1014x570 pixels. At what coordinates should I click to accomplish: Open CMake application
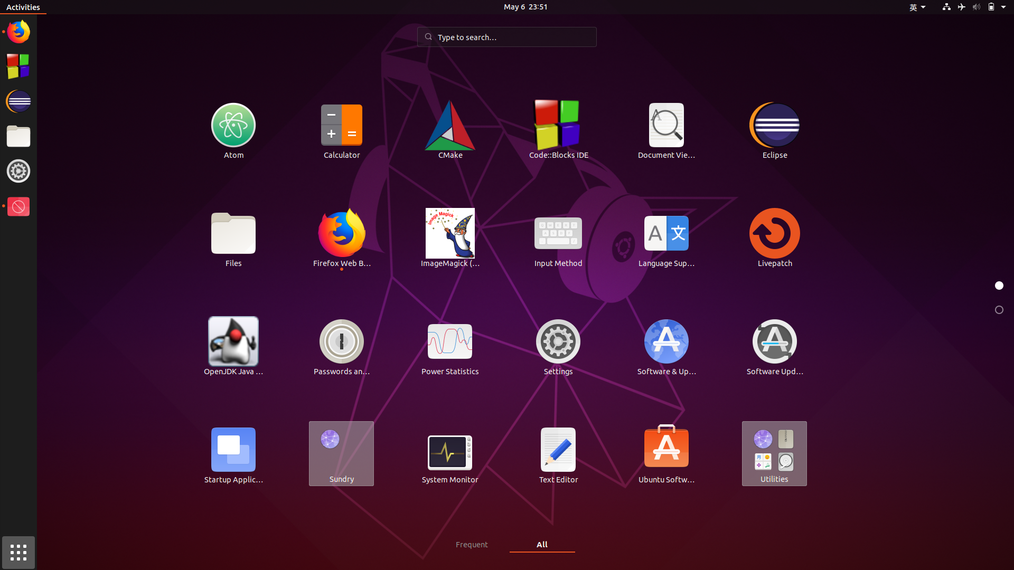450,131
